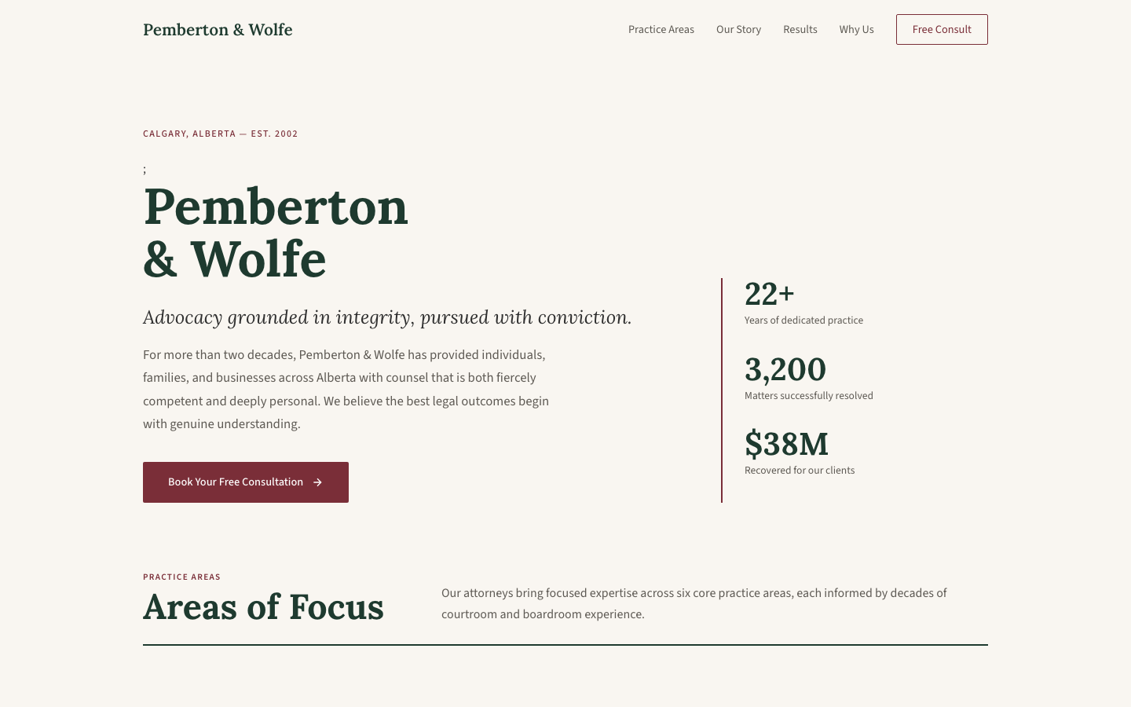Screen dimensions: 1131x707
Task: Click the 22+ years statistic
Action: [770, 295]
